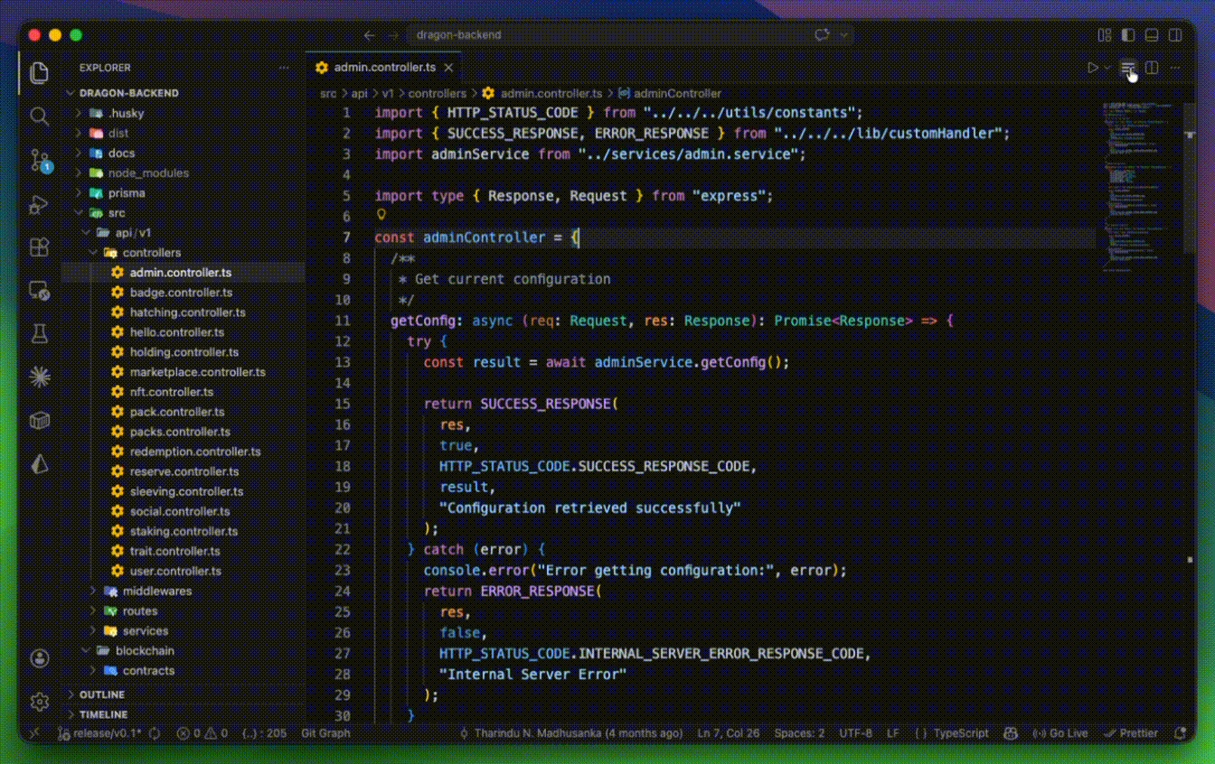Open the Search view in activity bar
The image size is (1215, 764).
coord(39,116)
